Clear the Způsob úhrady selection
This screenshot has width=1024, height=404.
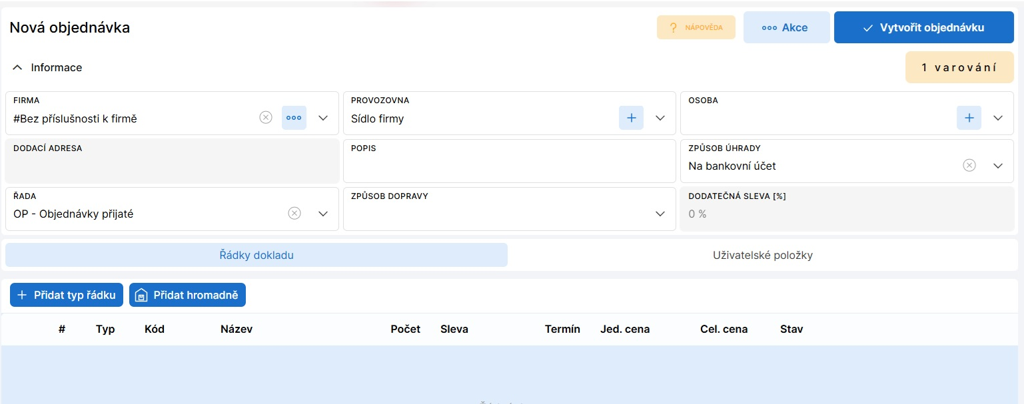[x=969, y=166]
